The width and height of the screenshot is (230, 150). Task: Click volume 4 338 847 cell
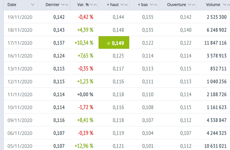pyautogui.click(x=217, y=120)
